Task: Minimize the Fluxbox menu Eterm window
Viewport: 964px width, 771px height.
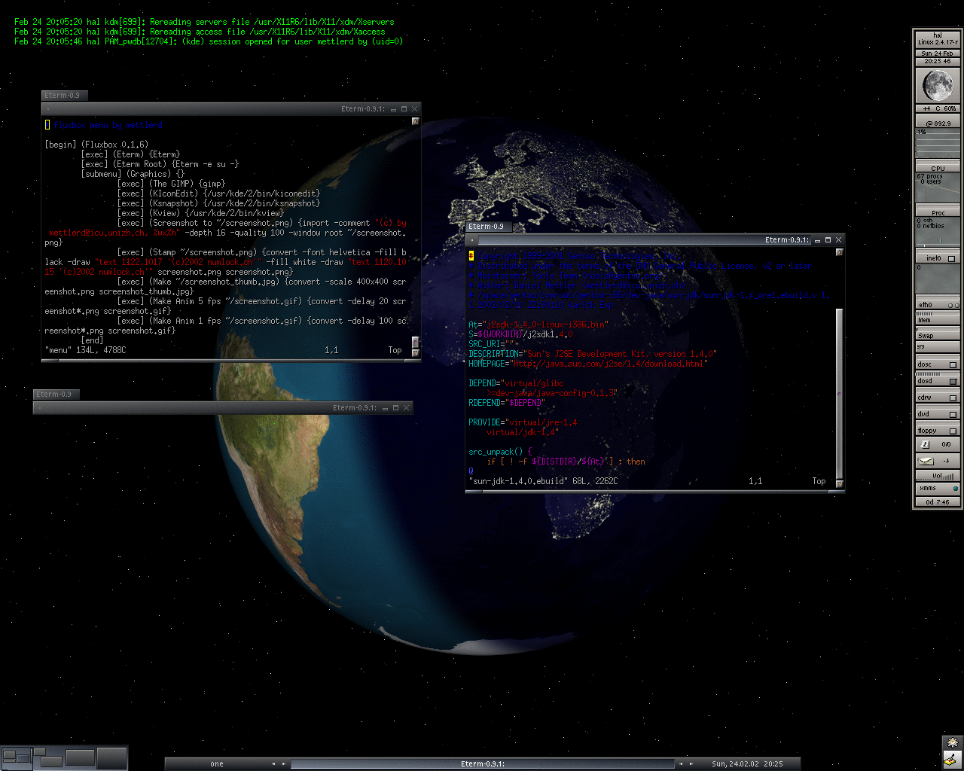Action: point(393,109)
